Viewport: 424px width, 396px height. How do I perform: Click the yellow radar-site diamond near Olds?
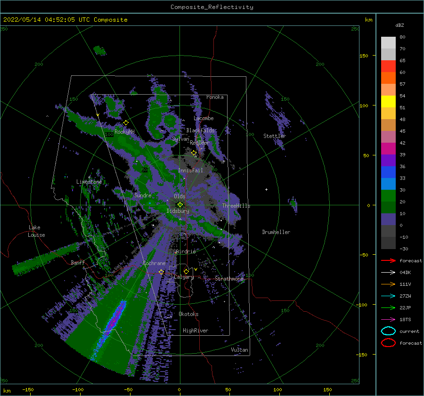pos(180,205)
